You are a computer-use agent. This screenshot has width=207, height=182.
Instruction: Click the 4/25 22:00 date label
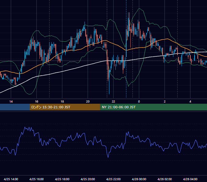click(114, 179)
